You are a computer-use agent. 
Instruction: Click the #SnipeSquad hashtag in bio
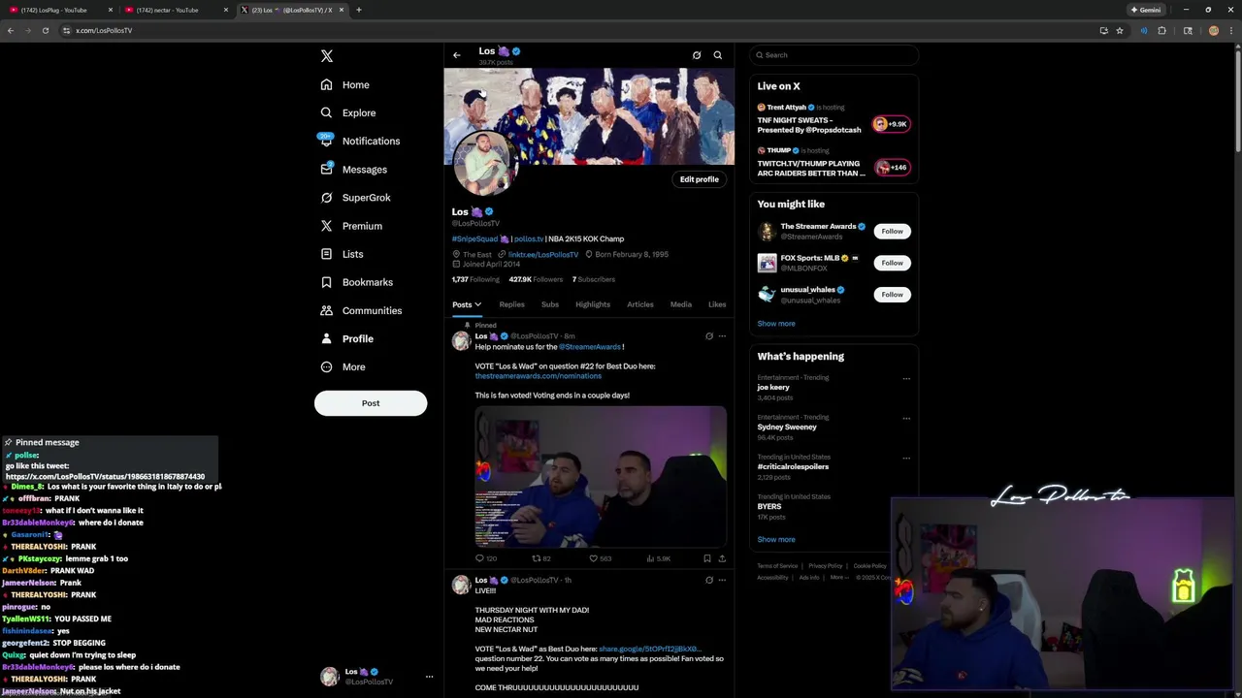pos(474,239)
